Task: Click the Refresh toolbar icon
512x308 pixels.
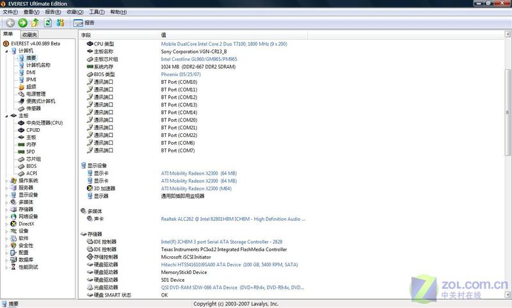Action: [47, 23]
